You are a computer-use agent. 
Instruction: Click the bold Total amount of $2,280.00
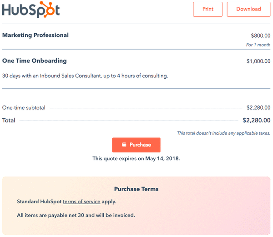click(257, 121)
